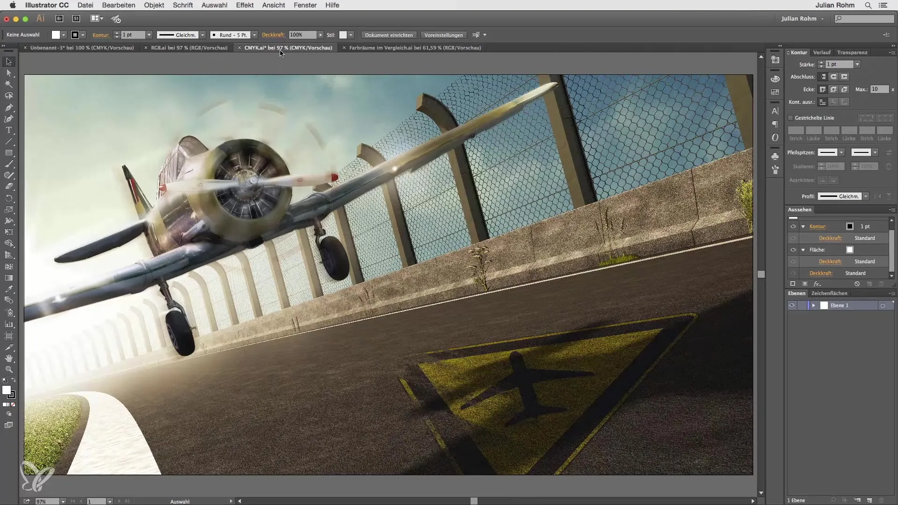Click clear appearance icon in Aussehen panel

point(857,284)
